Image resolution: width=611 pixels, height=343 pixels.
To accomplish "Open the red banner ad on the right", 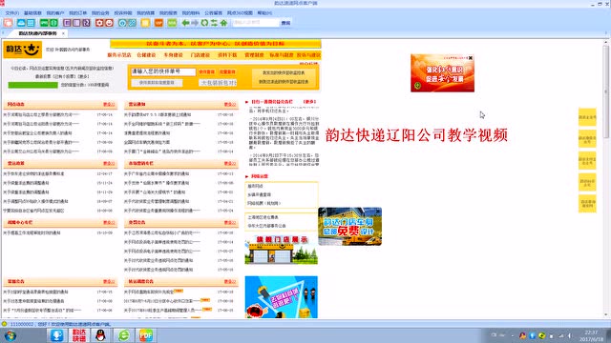I will (442, 73).
